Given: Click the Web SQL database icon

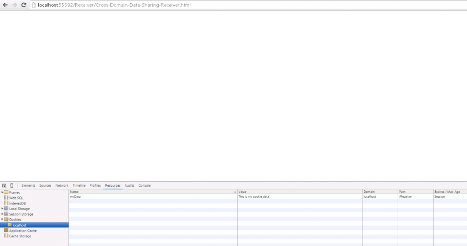Looking at the screenshot, I should 6,198.
